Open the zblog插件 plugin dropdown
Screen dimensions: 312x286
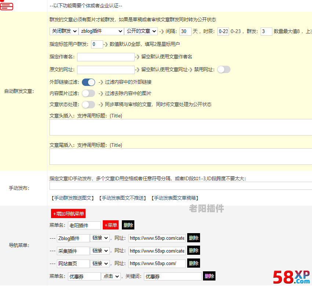(101, 31)
